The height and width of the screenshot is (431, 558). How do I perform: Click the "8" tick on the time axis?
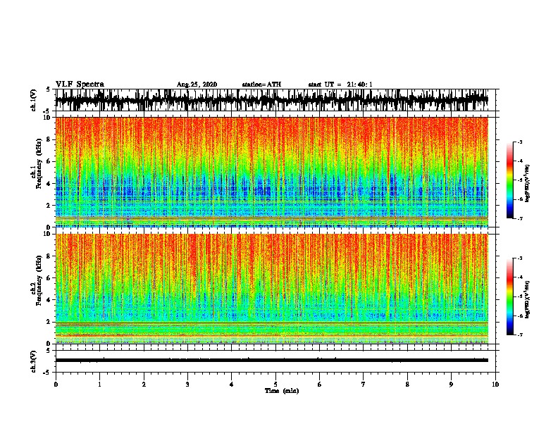[407, 385]
